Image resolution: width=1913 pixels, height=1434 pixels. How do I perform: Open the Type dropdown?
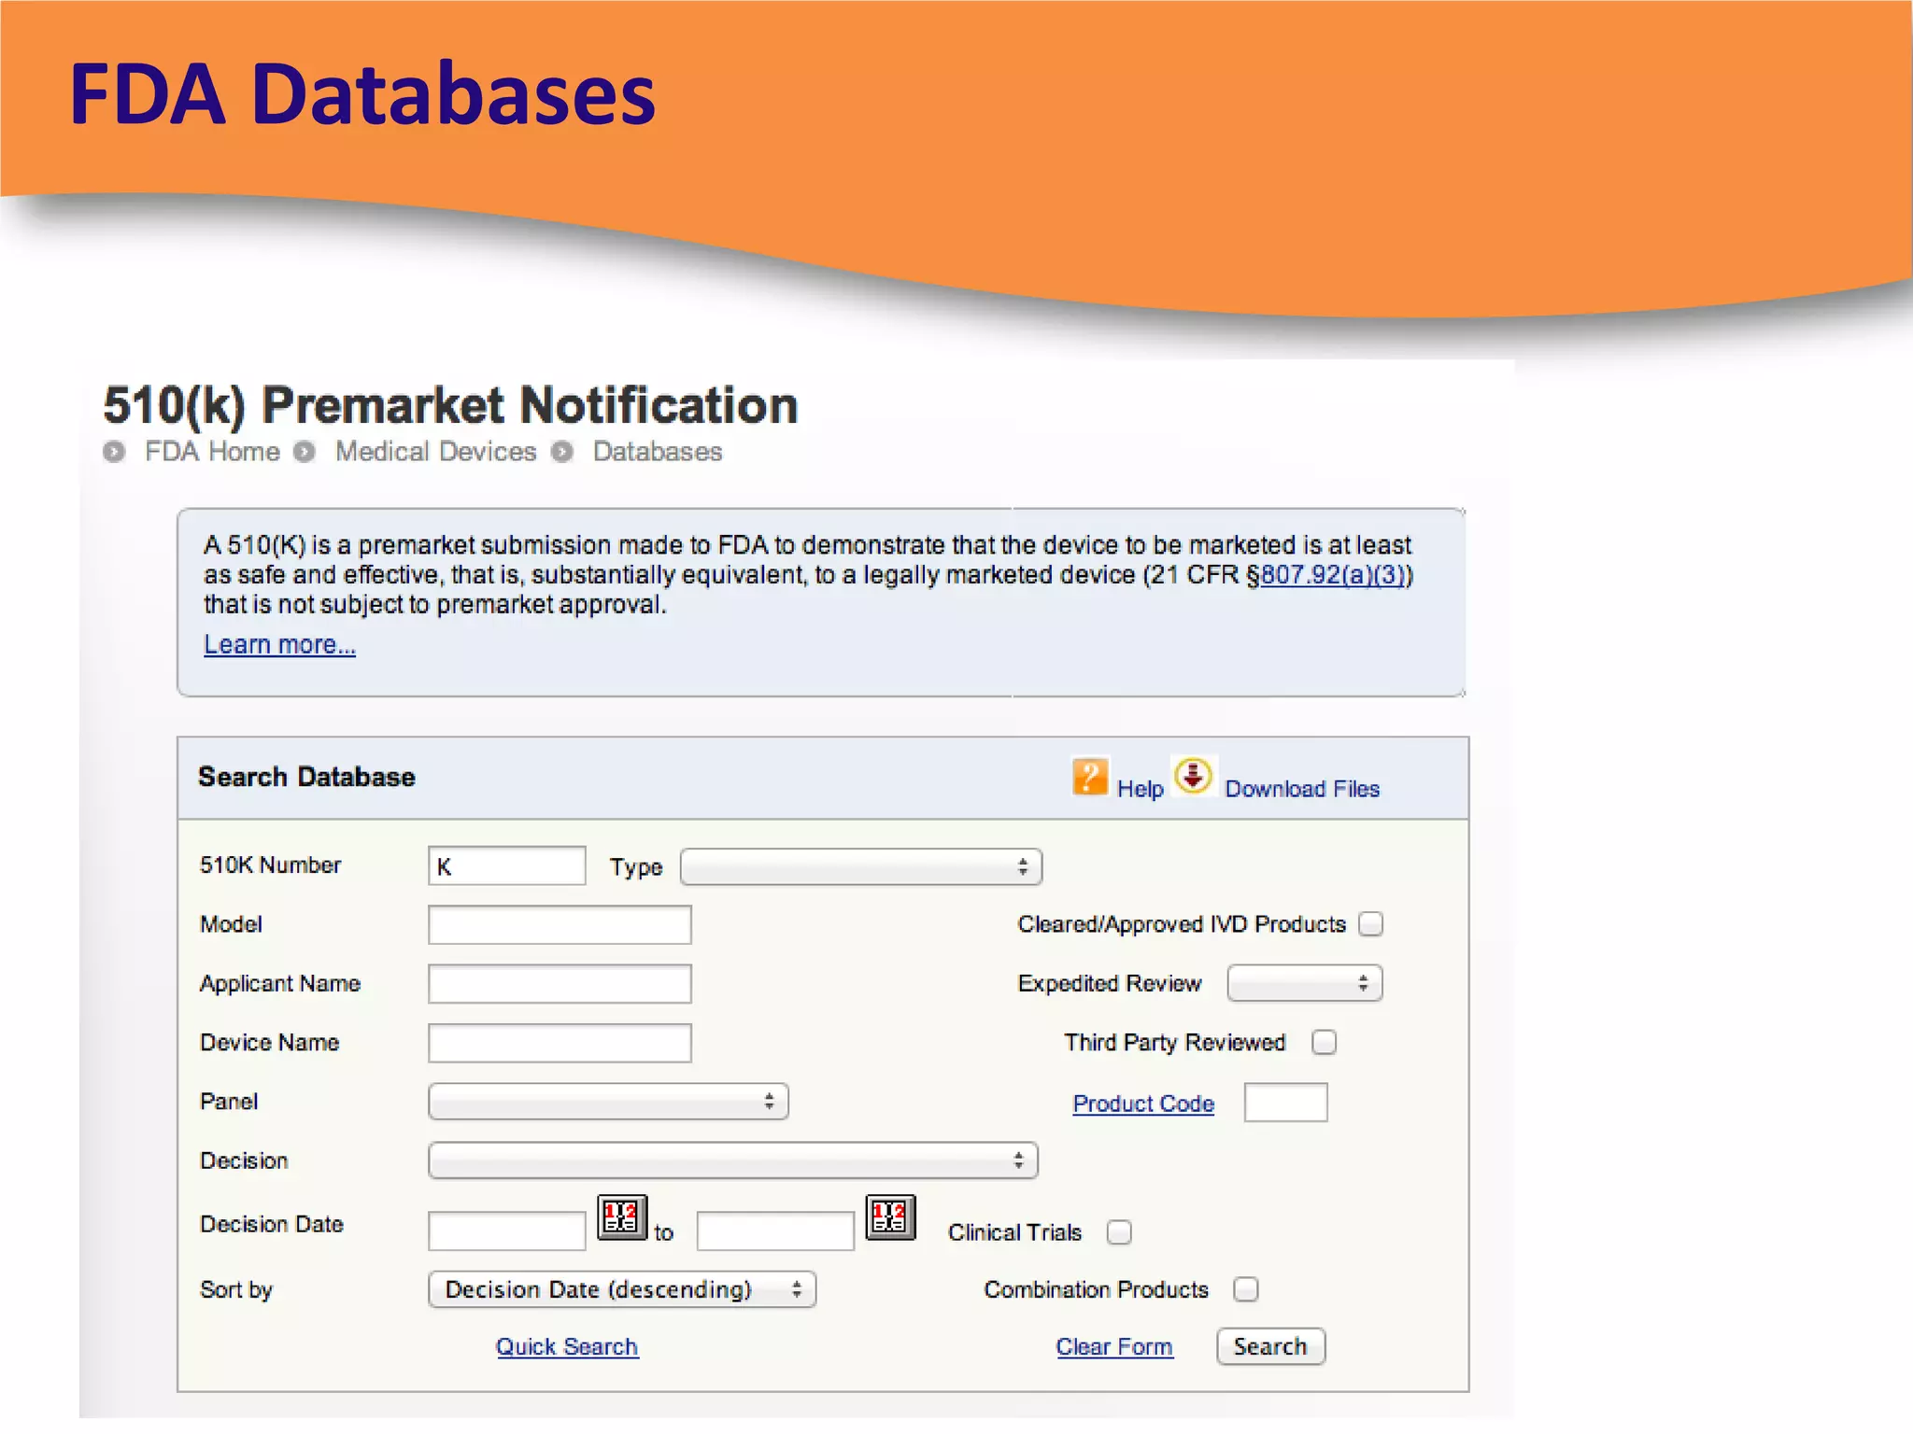pyautogui.click(x=861, y=866)
